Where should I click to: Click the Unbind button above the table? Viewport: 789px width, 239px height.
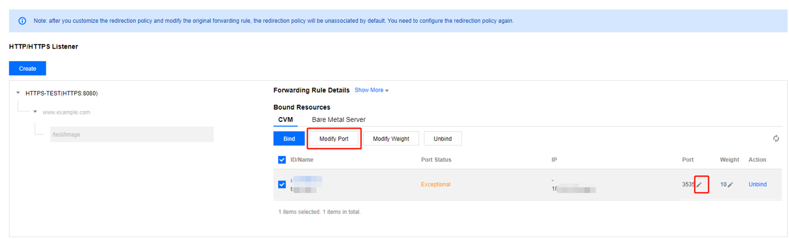[x=443, y=139]
